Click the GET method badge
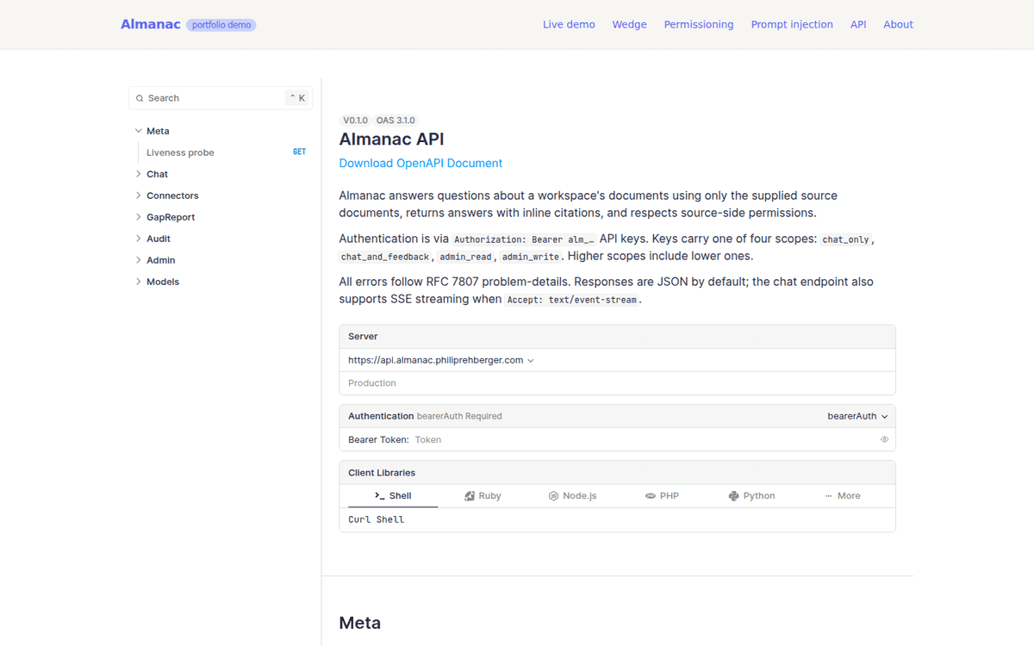 299,152
